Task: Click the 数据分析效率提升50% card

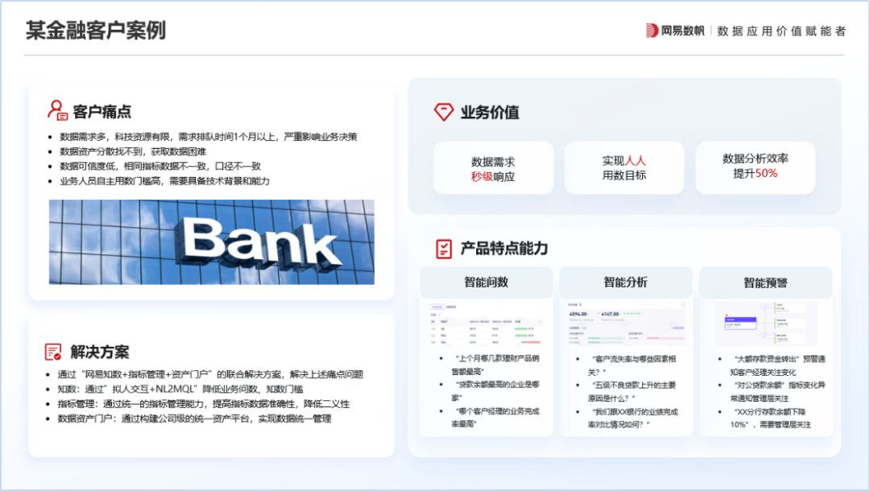Action: click(756, 167)
